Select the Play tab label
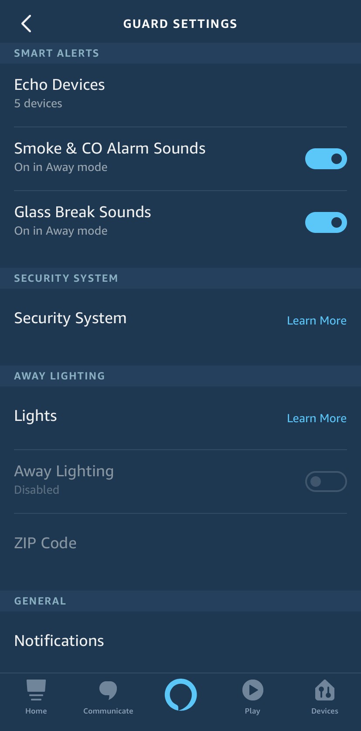 click(252, 711)
